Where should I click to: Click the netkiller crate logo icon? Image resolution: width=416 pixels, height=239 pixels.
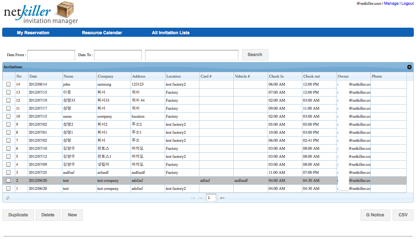pos(65,9)
